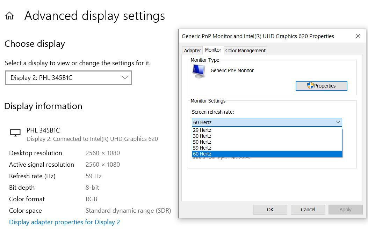The image size is (368, 234).
Task: Select 30 Hertz from refresh rate list
Action: tap(267, 136)
